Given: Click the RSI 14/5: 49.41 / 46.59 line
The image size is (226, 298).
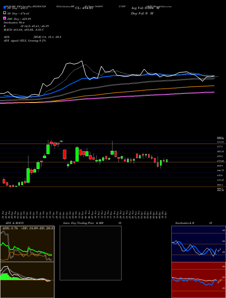Looking at the screenshot, I should (26, 26).
